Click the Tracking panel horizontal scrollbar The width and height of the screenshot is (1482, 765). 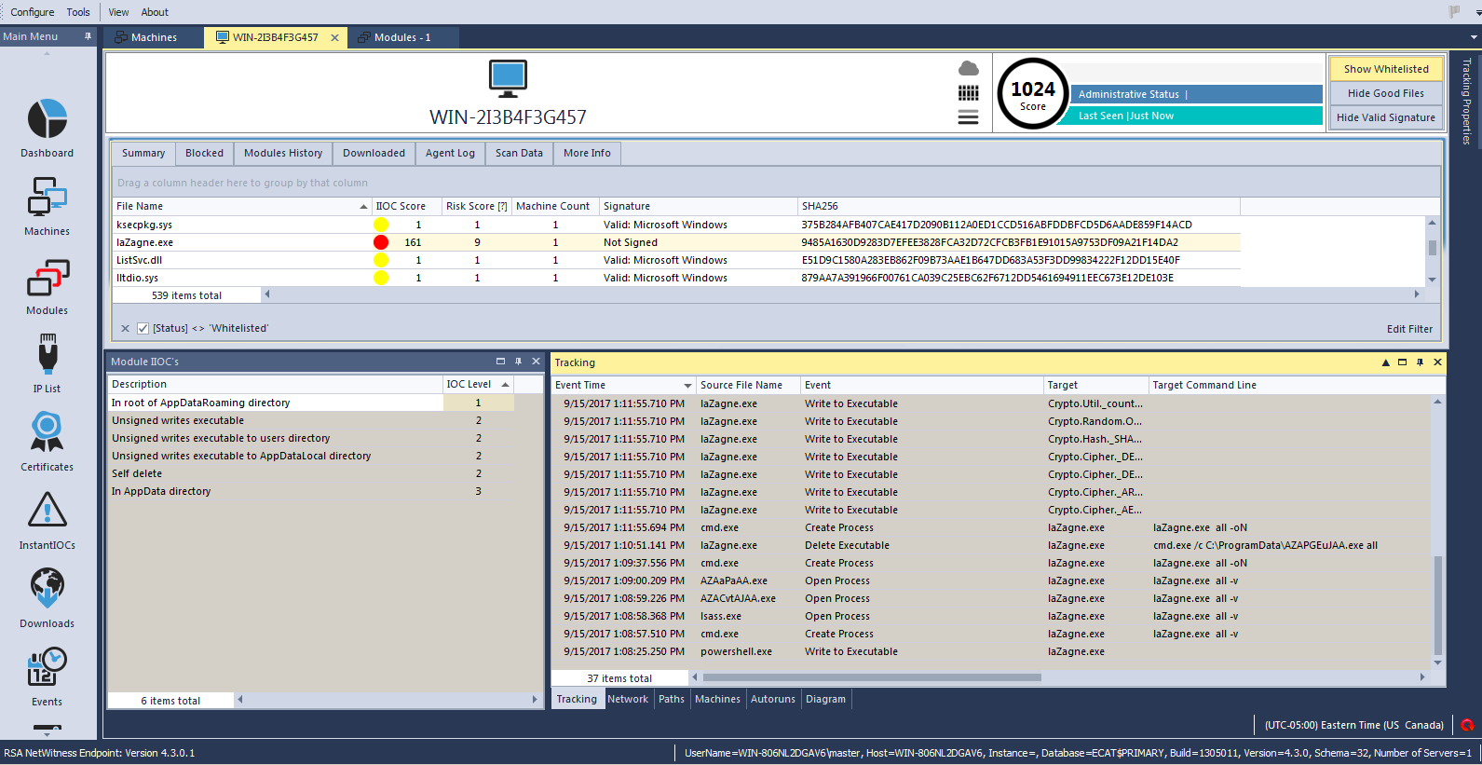point(871,677)
